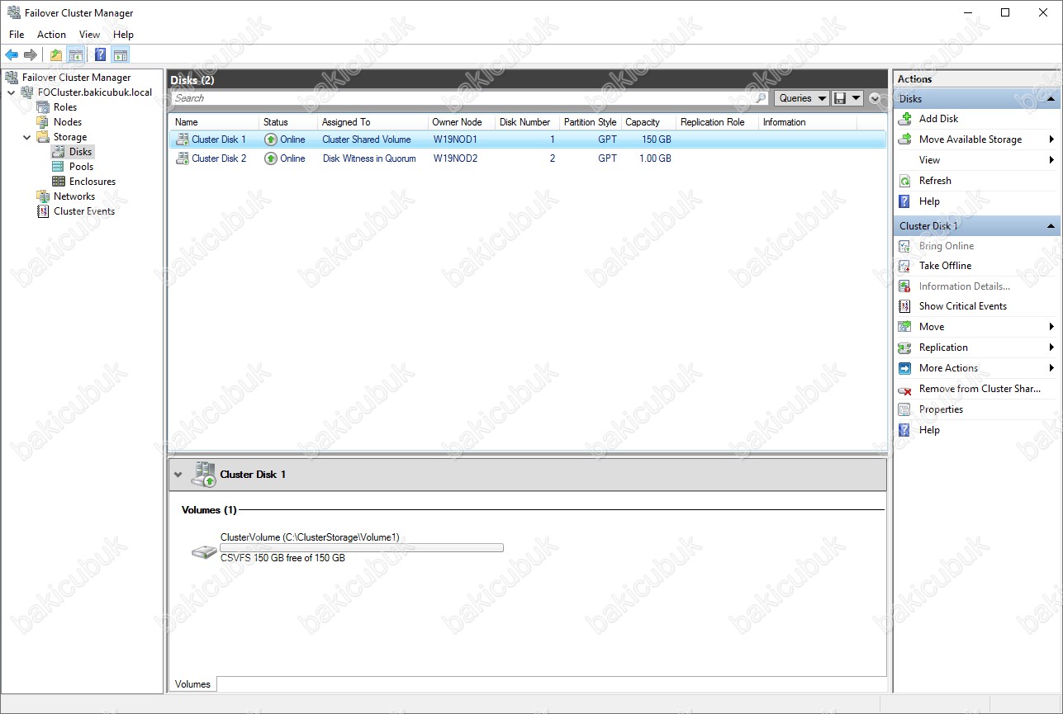The image size is (1063, 714).
Task: Click the search magnifier icon
Action: pyautogui.click(x=762, y=98)
